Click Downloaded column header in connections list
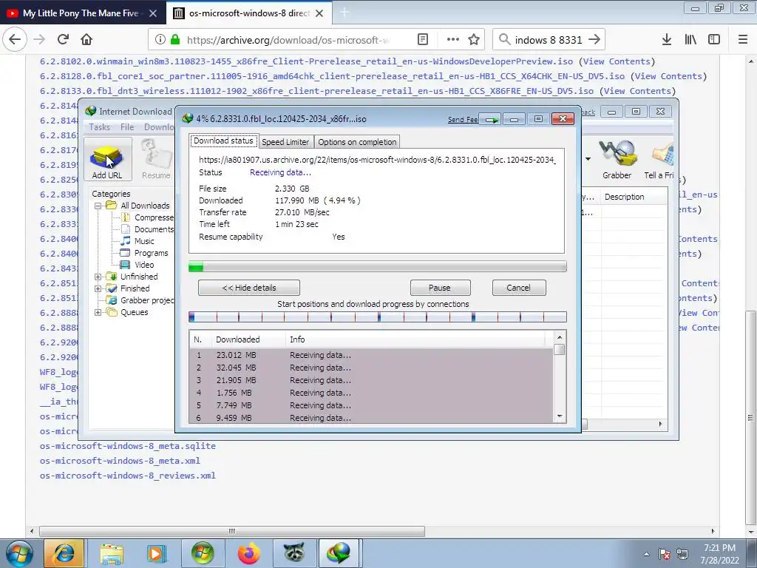The image size is (757, 568). coord(248,339)
